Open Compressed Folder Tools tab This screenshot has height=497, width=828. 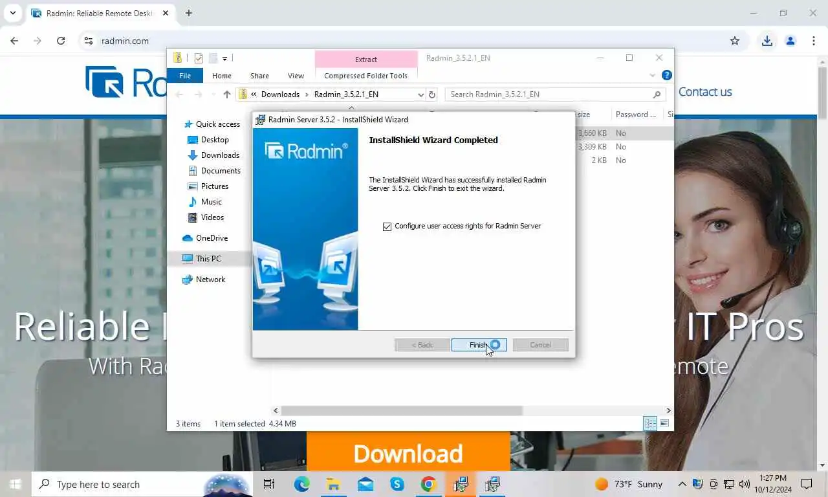click(x=366, y=76)
